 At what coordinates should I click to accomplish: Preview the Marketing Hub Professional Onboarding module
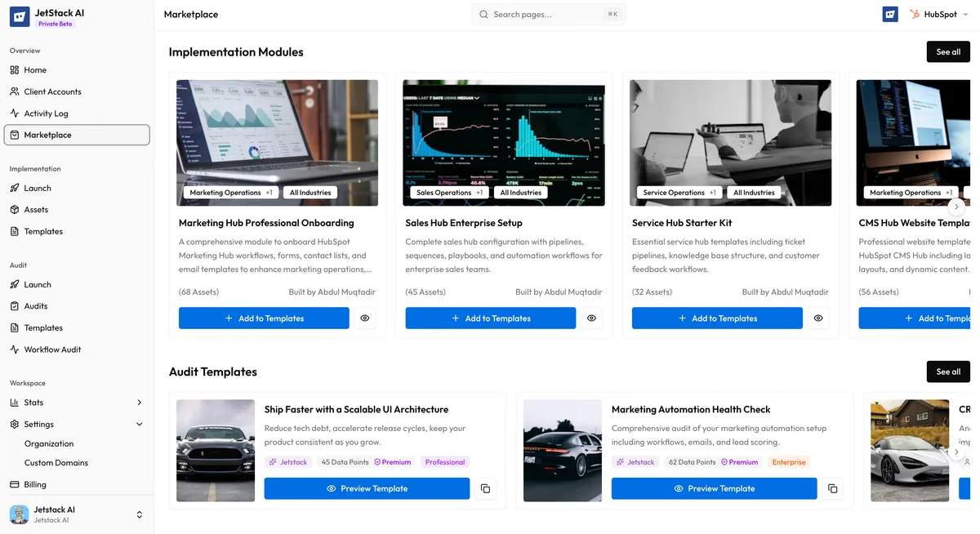(364, 318)
